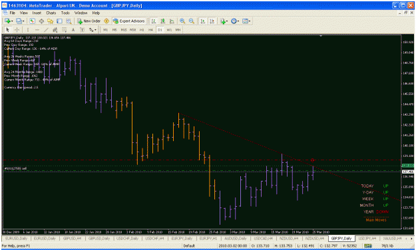The image size is (416, 250).
Task: Switch to the XAUUSD,H4 chart tab
Action: (393, 239)
